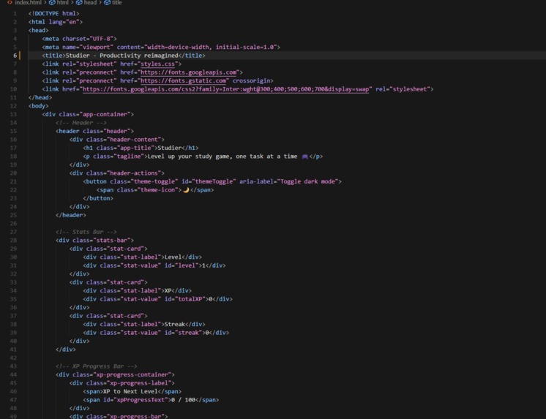546x419 pixels.
Task: Click the 'Studier' text inside the h1
Action: point(170,148)
